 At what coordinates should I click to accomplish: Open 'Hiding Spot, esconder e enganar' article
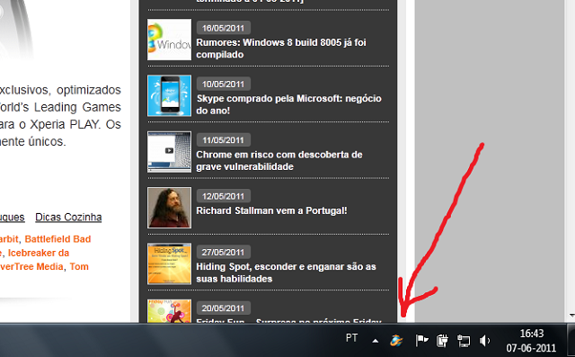tap(286, 272)
